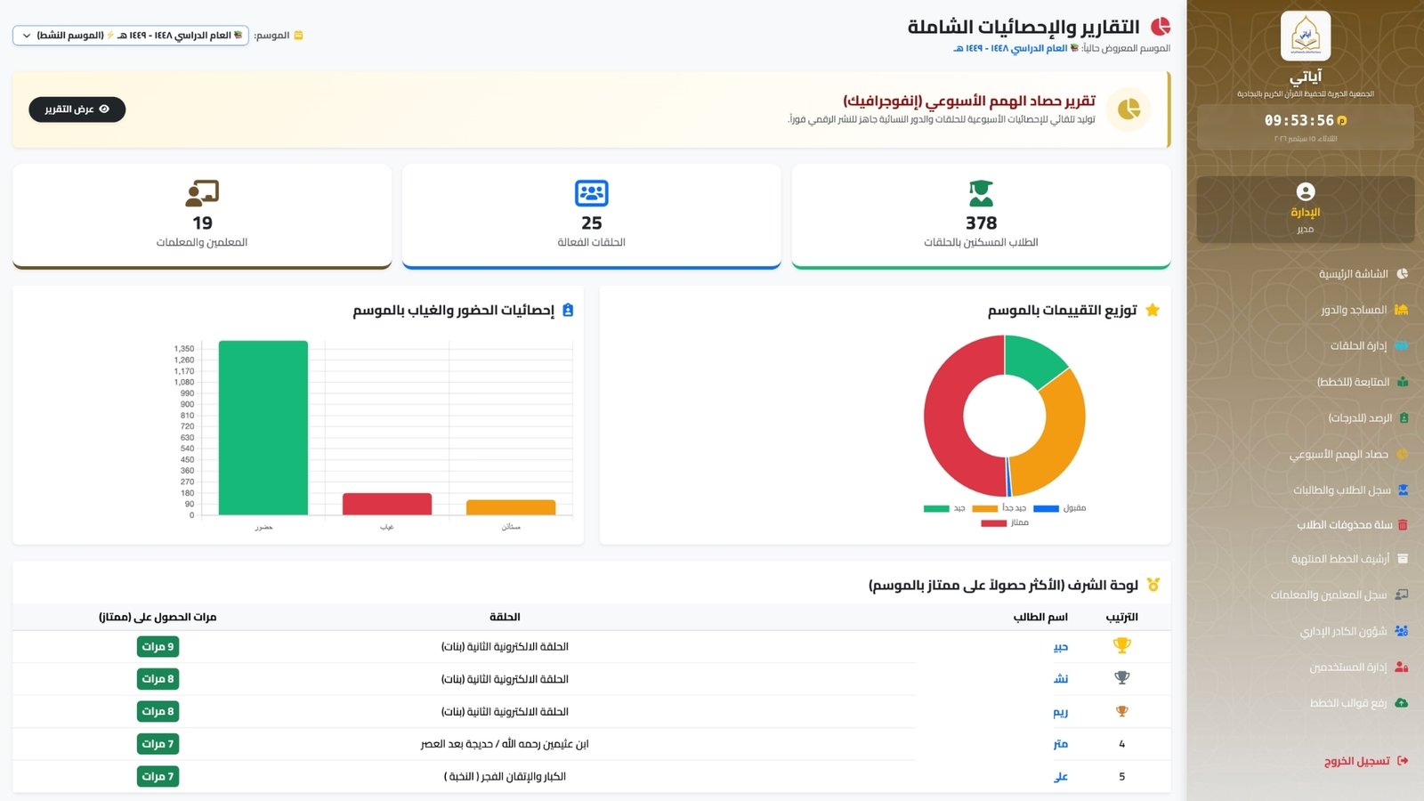Click the آياتي logo in sidebar
Viewport: 1424px width, 801px height.
click(x=1306, y=36)
